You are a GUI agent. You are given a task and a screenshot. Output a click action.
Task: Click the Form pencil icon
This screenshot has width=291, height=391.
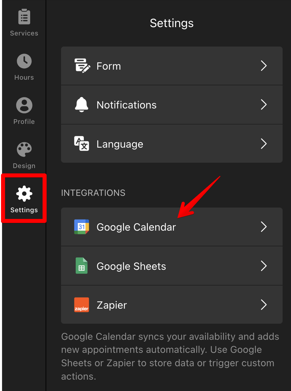click(82, 66)
